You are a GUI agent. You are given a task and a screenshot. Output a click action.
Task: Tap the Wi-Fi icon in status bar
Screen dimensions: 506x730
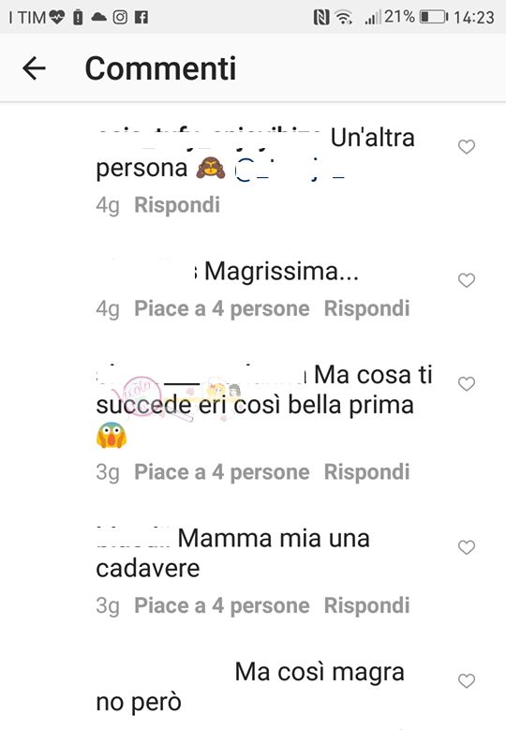pyautogui.click(x=344, y=18)
